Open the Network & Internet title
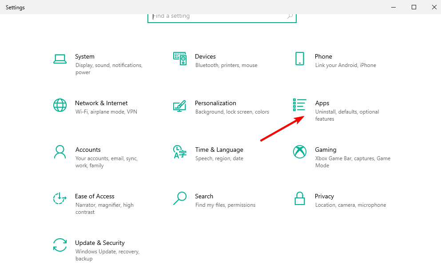The height and width of the screenshot is (268, 441). [101, 103]
